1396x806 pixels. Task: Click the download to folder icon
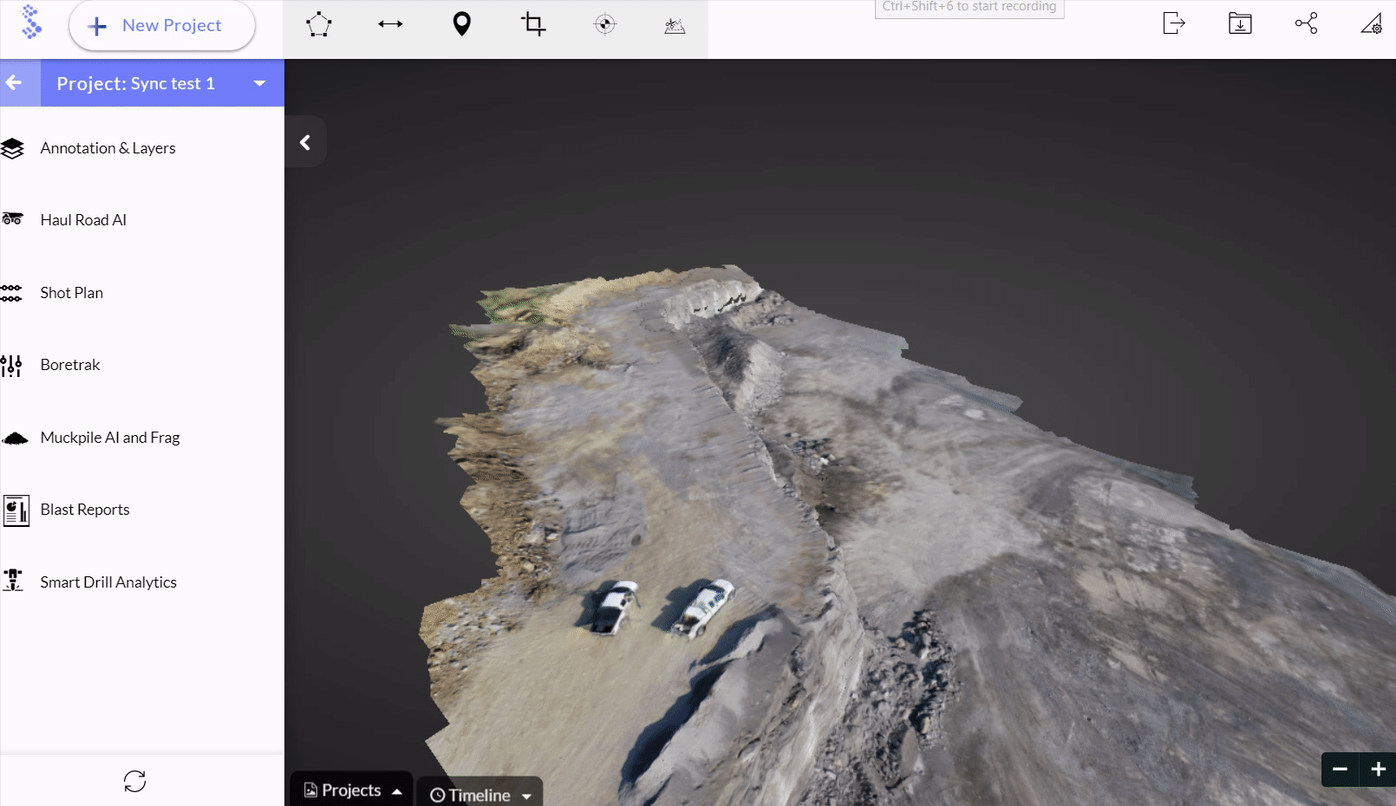pyautogui.click(x=1240, y=23)
